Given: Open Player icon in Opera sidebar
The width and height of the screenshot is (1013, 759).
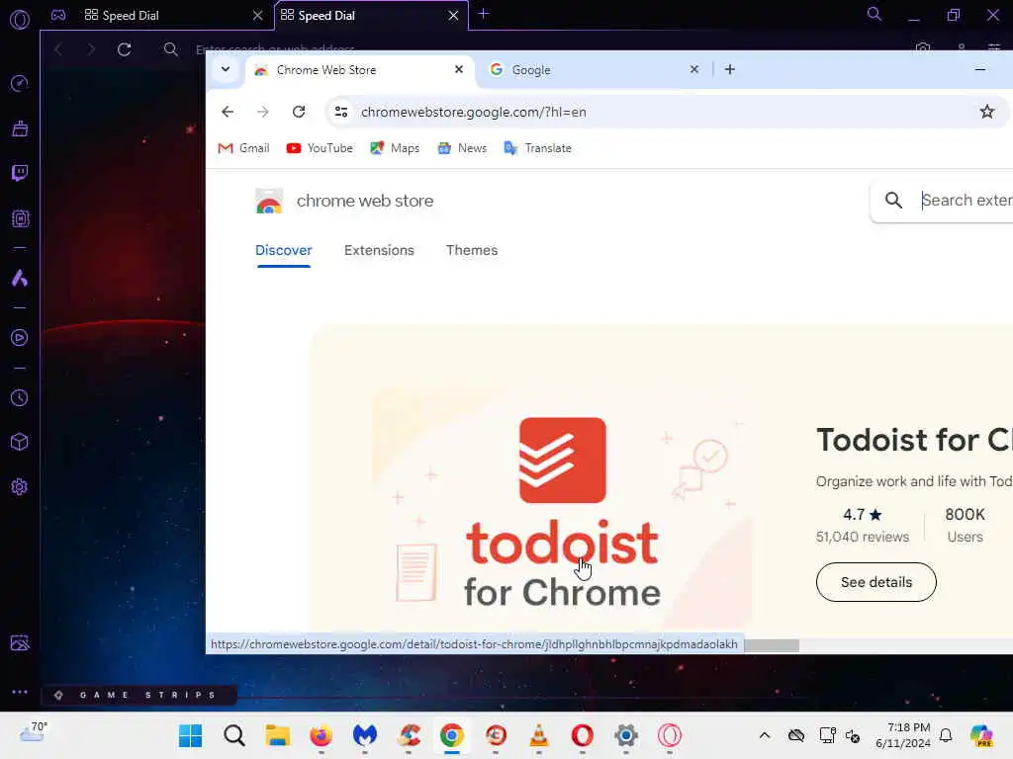Looking at the screenshot, I should coord(20,338).
